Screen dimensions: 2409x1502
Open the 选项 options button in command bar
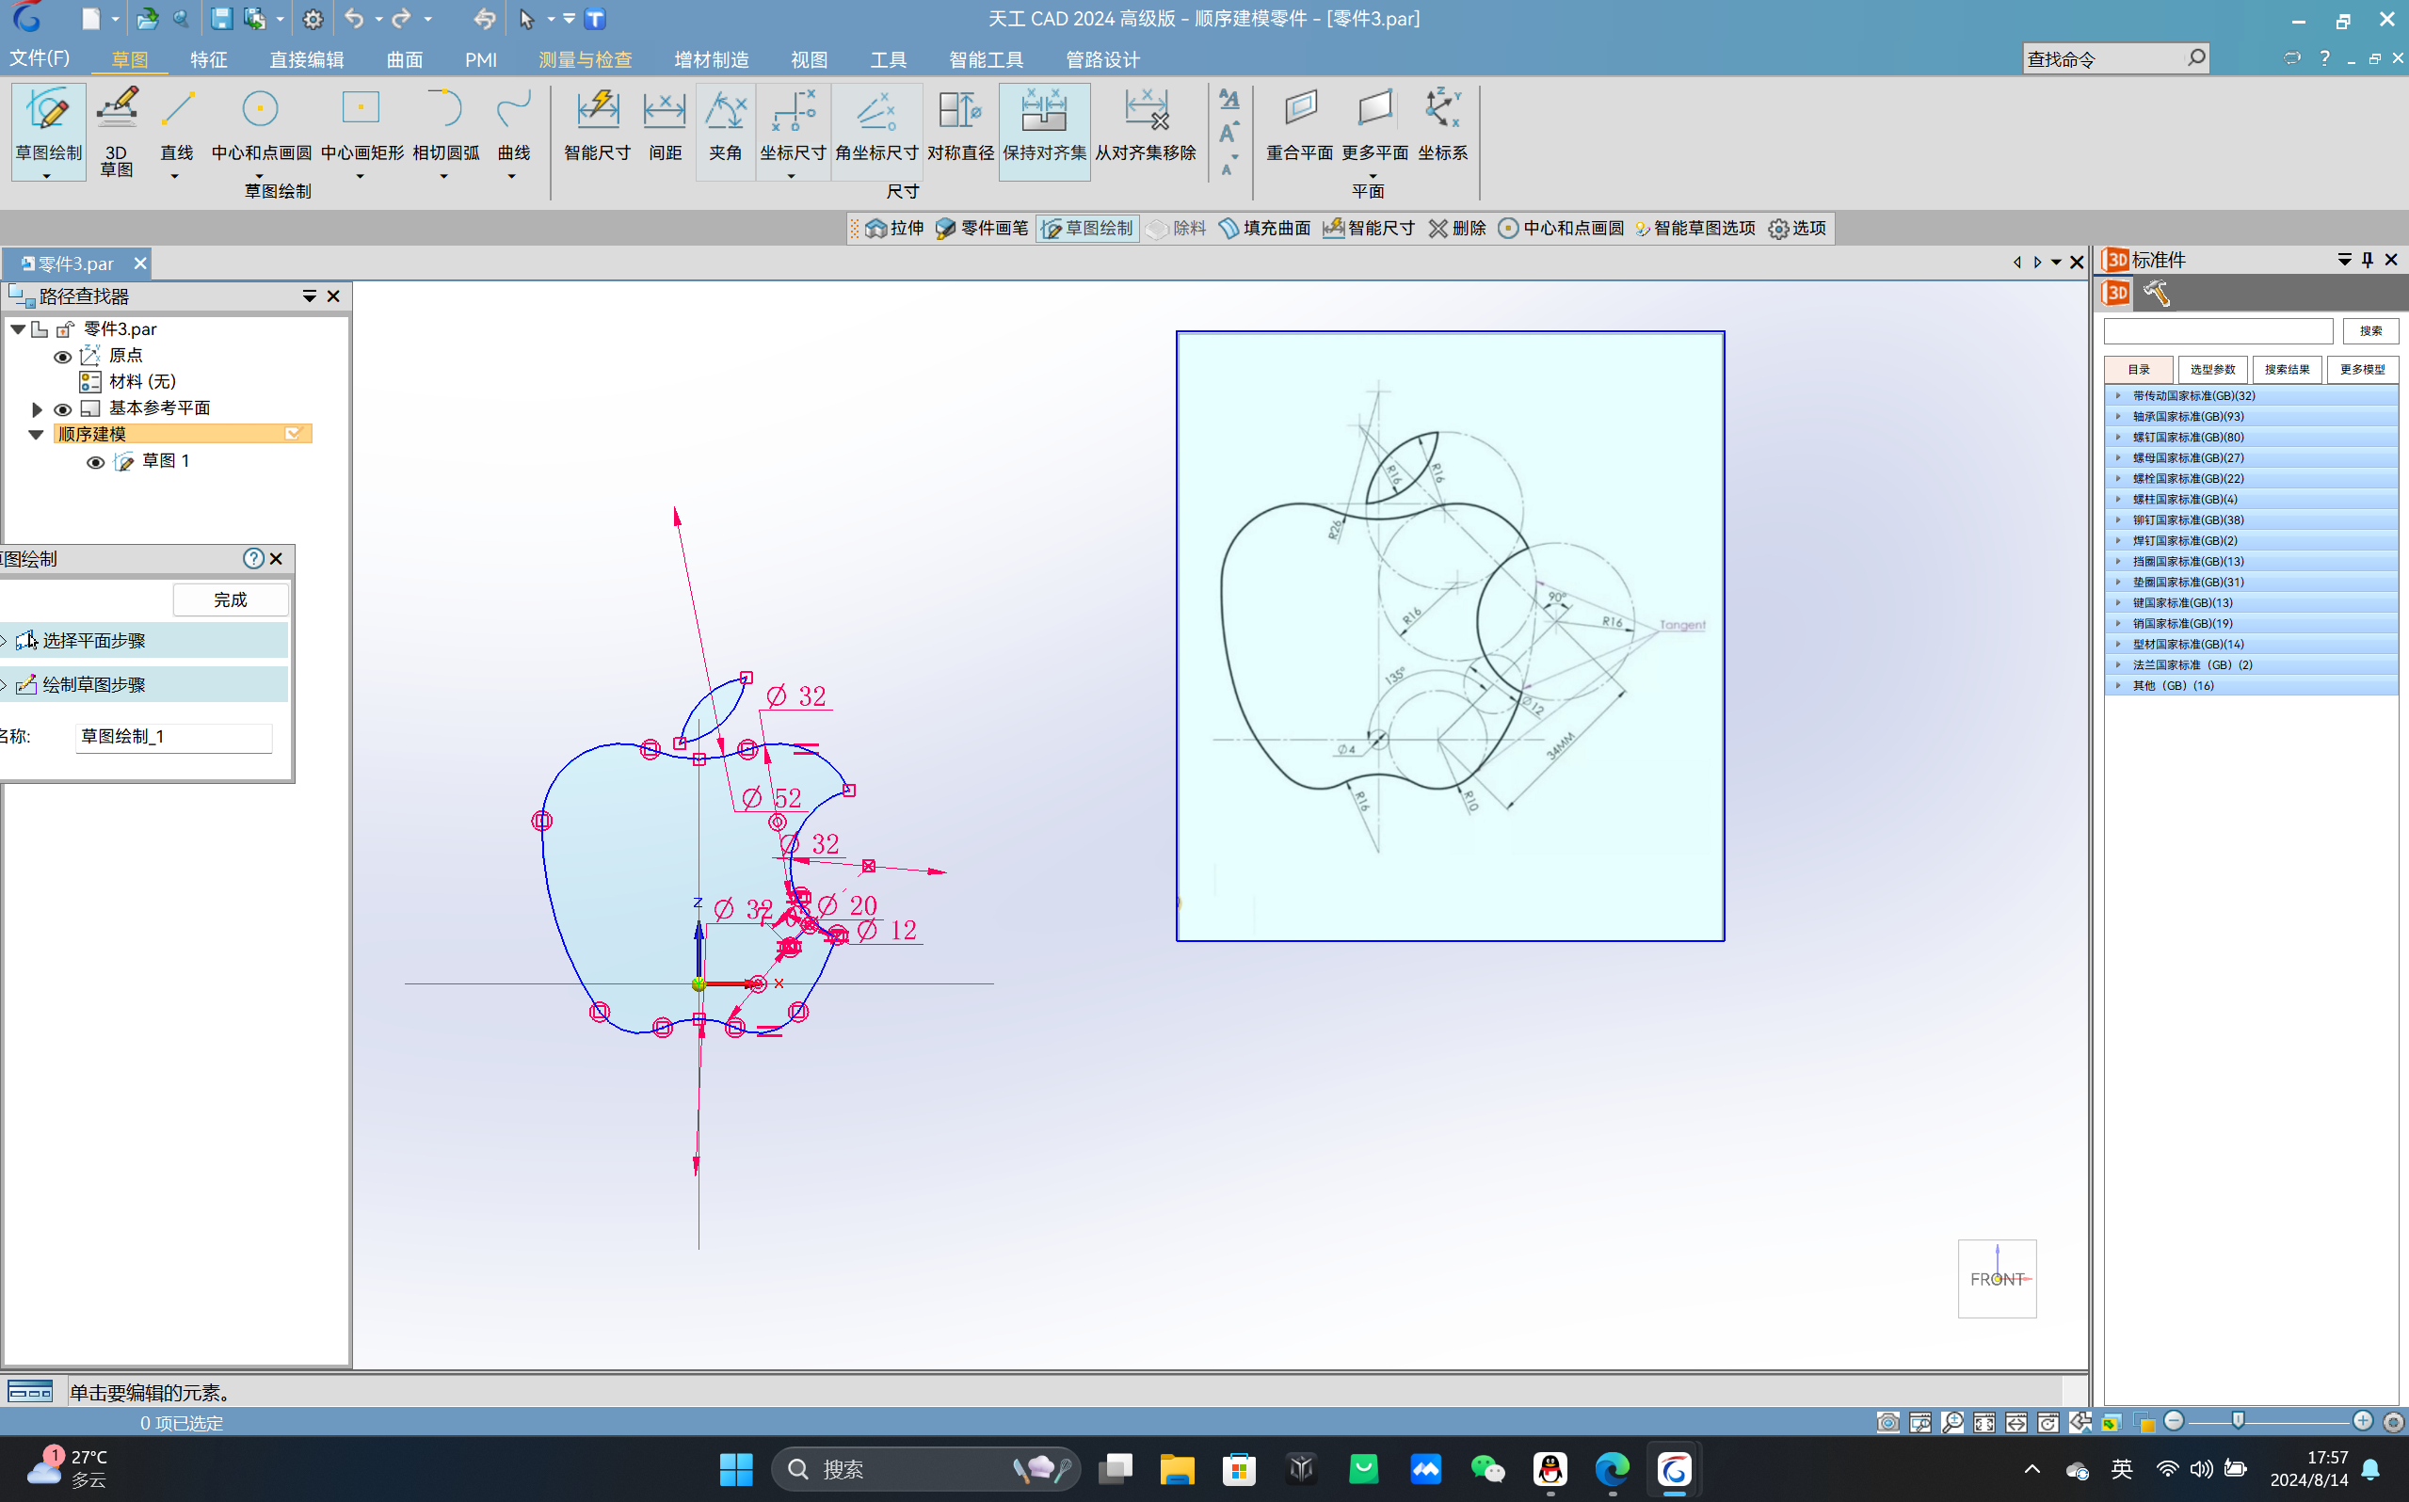[x=1797, y=229]
